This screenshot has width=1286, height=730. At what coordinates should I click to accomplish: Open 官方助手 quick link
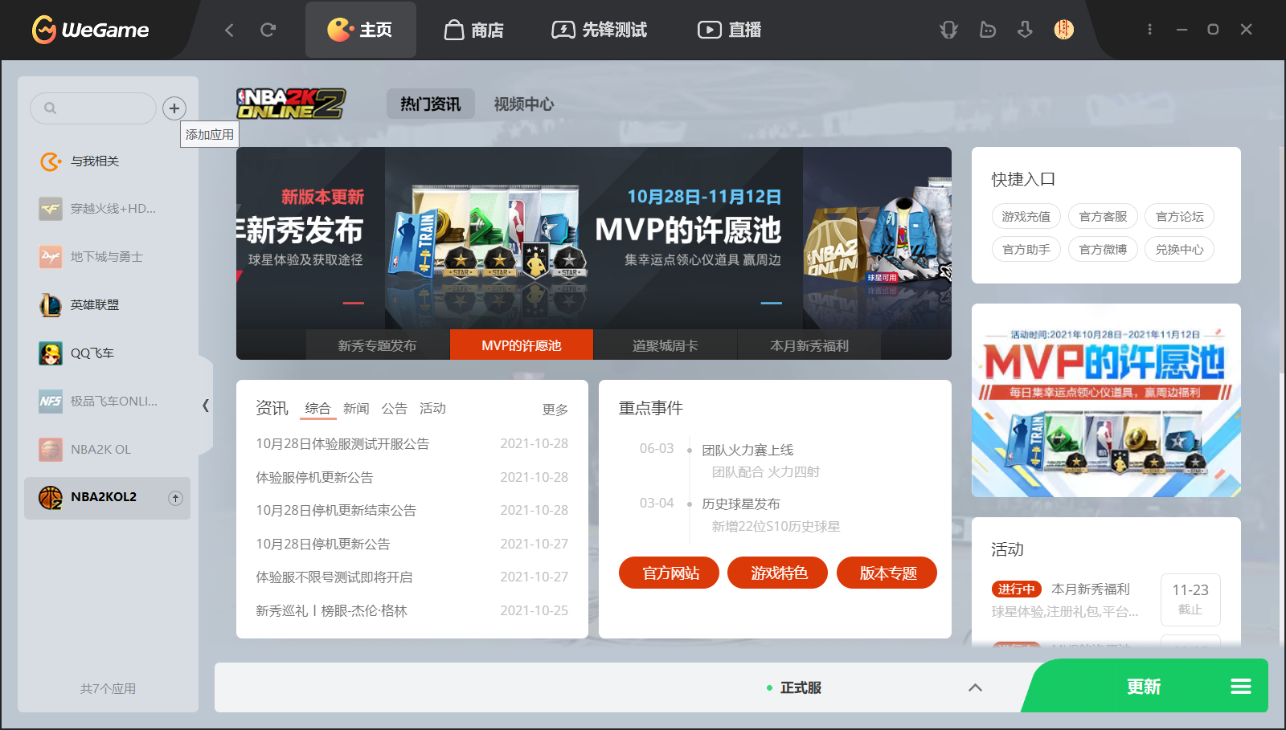1026,250
